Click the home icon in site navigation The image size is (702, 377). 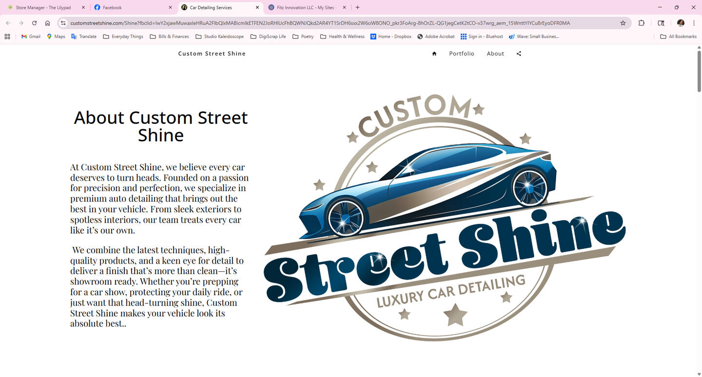pos(434,54)
